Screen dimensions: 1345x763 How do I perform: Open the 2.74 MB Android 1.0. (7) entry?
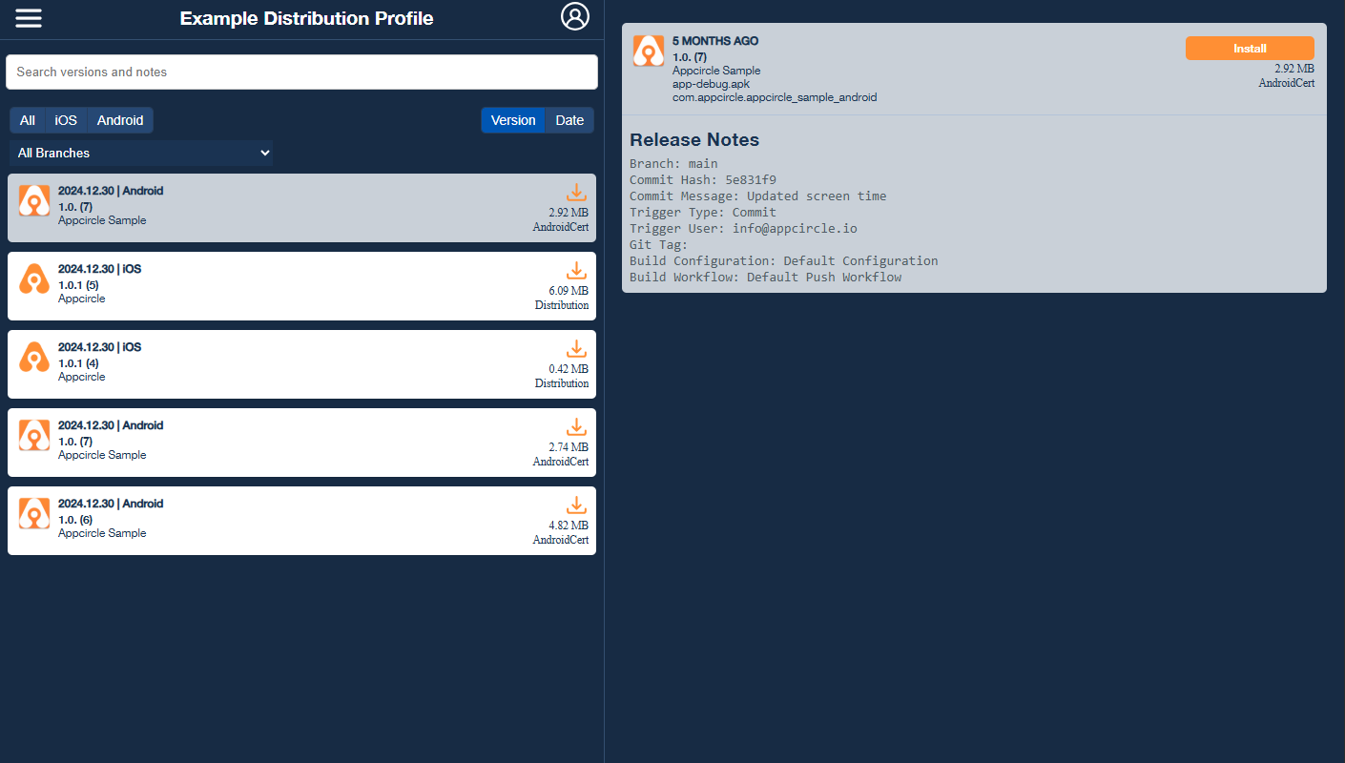tap(286, 443)
